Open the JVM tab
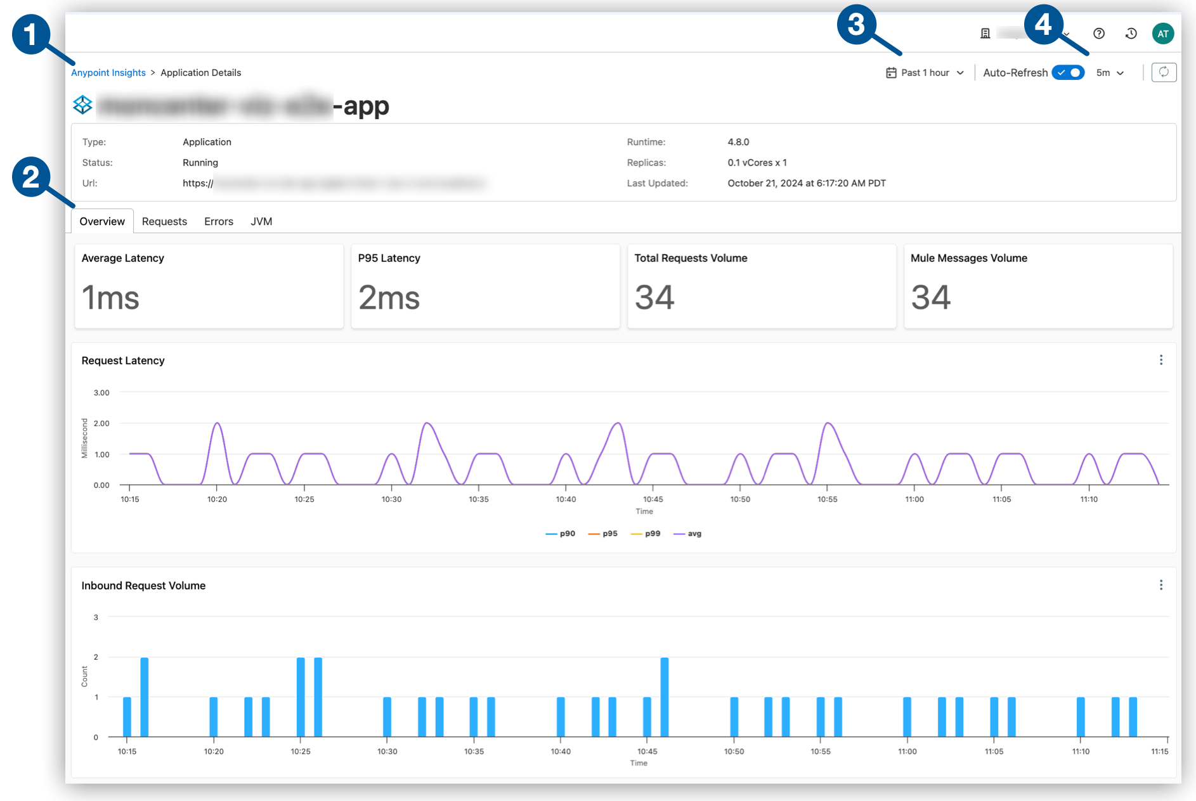The image size is (1196, 801). (x=261, y=221)
